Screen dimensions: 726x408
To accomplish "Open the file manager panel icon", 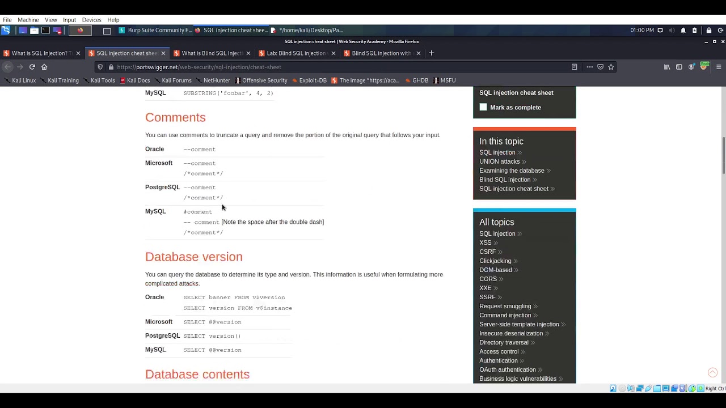I will coord(34,30).
